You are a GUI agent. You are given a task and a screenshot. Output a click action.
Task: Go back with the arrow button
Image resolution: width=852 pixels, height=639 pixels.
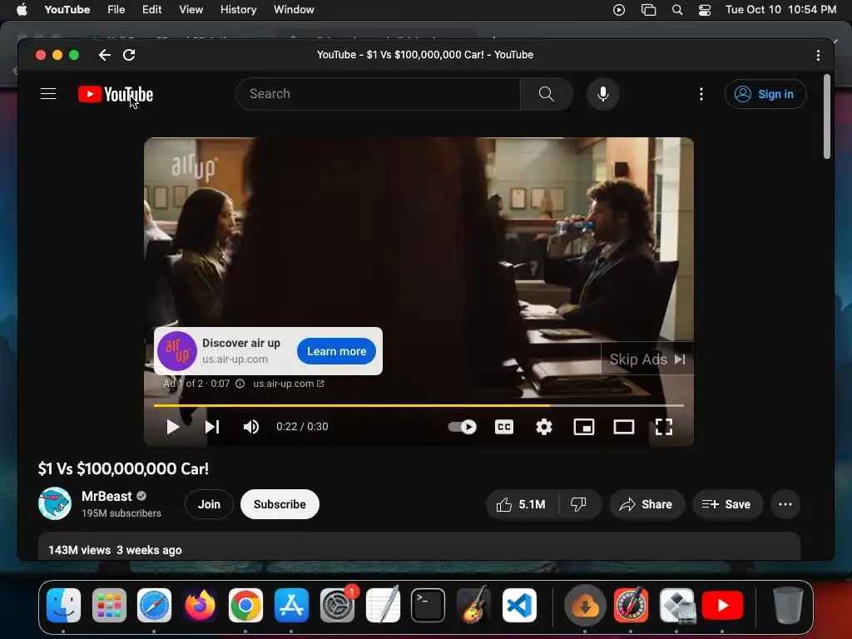point(104,55)
